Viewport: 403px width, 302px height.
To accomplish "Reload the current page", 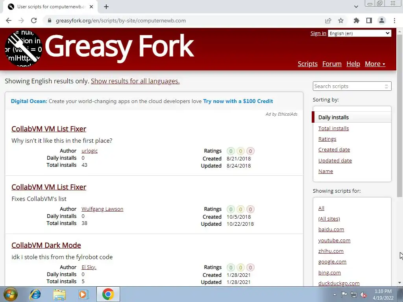I will [34, 20].
